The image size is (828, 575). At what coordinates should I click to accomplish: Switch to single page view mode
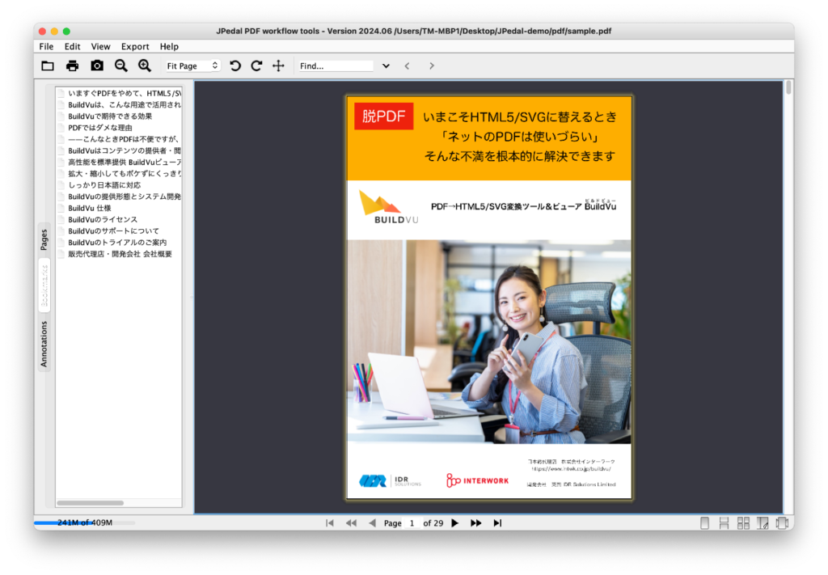click(x=704, y=523)
